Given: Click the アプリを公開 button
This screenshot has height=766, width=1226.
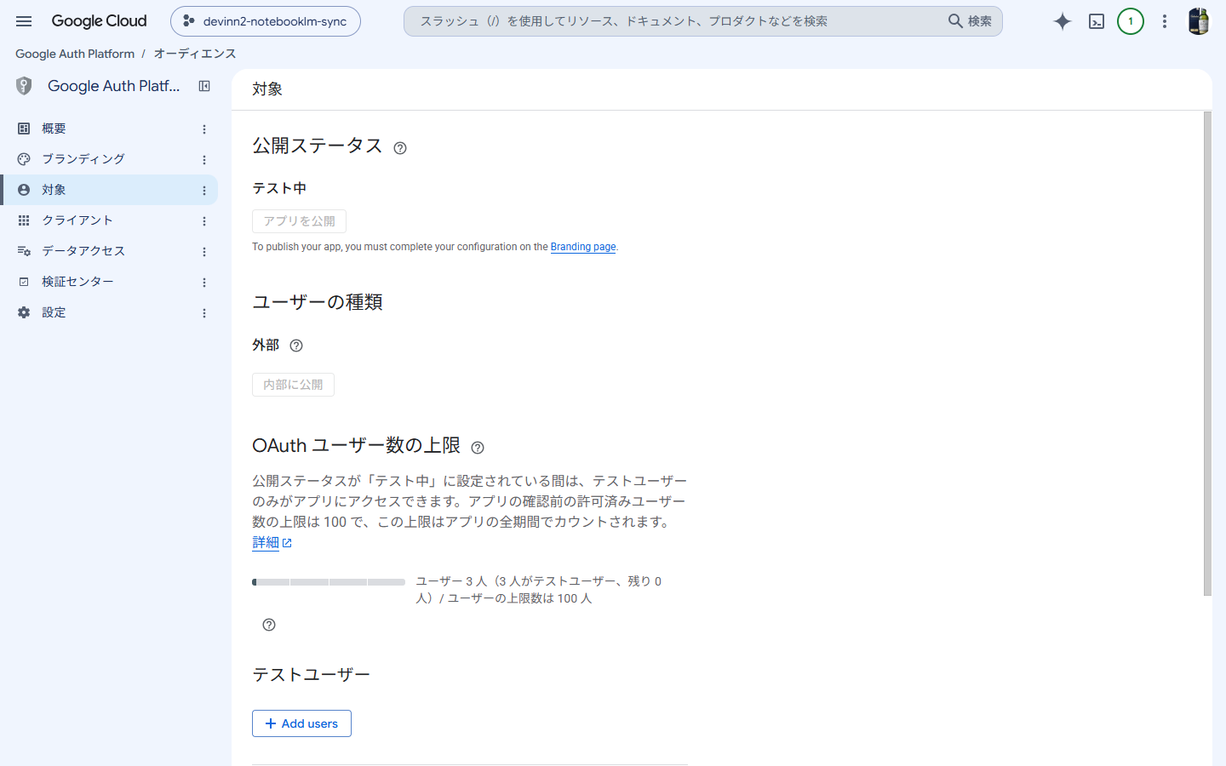Looking at the screenshot, I should pyautogui.click(x=299, y=221).
